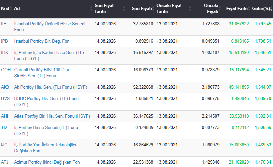Select previous price 1.727888
Screen dimensions: 273x167
pyautogui.click(x=211, y=24)
